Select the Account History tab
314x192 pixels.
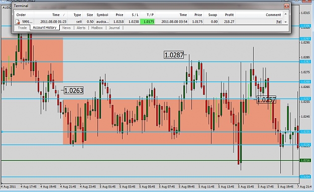pyautogui.click(x=45, y=28)
